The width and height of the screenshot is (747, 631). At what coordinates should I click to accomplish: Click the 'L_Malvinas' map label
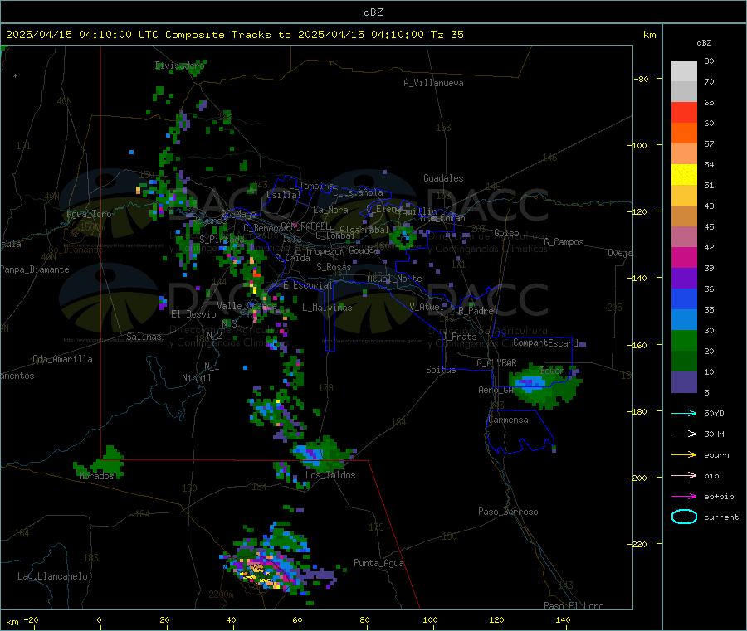click(x=327, y=308)
